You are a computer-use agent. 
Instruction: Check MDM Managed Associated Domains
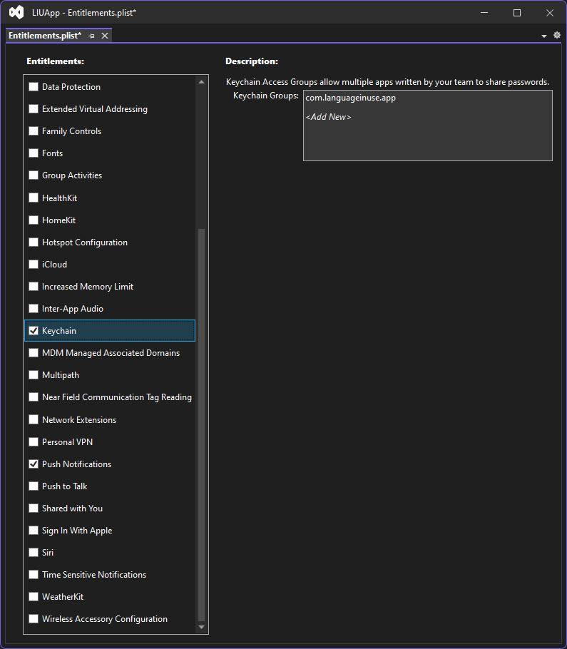click(34, 353)
